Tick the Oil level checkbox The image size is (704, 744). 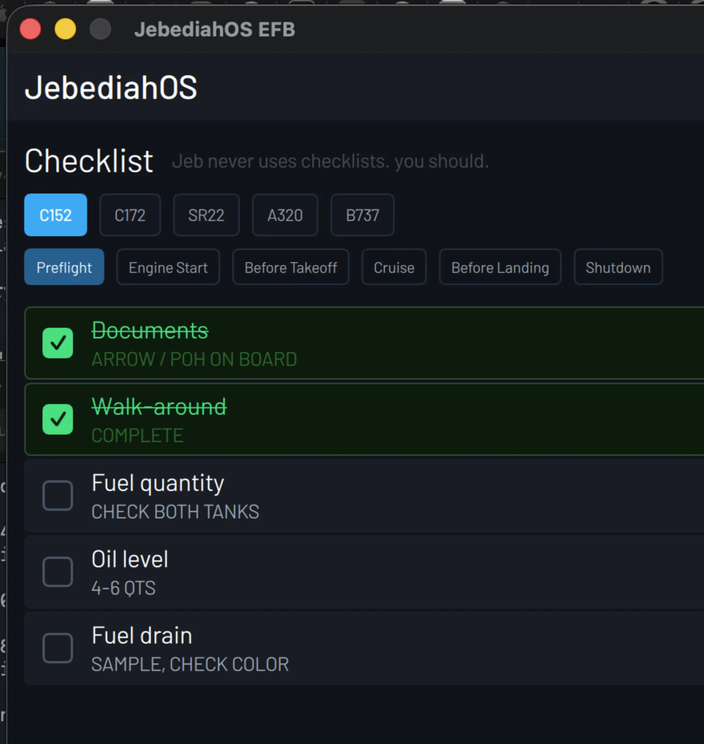58,572
